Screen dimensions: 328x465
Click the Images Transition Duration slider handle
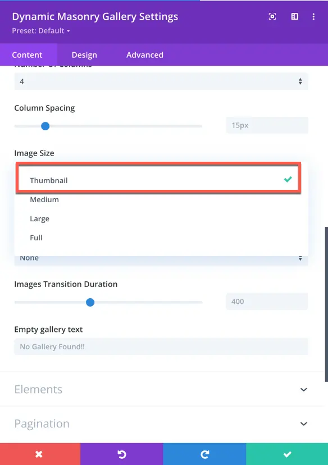(90, 302)
